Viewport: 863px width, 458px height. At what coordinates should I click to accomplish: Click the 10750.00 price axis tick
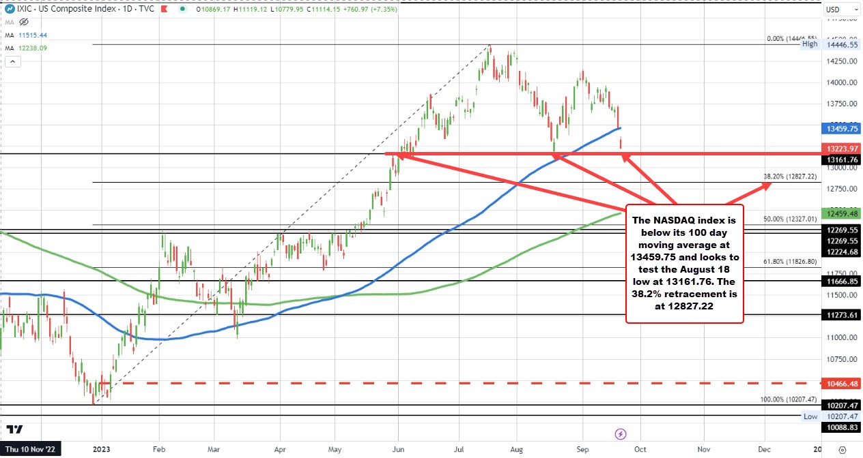tap(843, 358)
